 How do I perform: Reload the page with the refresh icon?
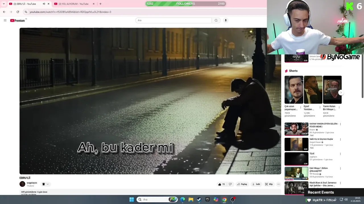18,12
